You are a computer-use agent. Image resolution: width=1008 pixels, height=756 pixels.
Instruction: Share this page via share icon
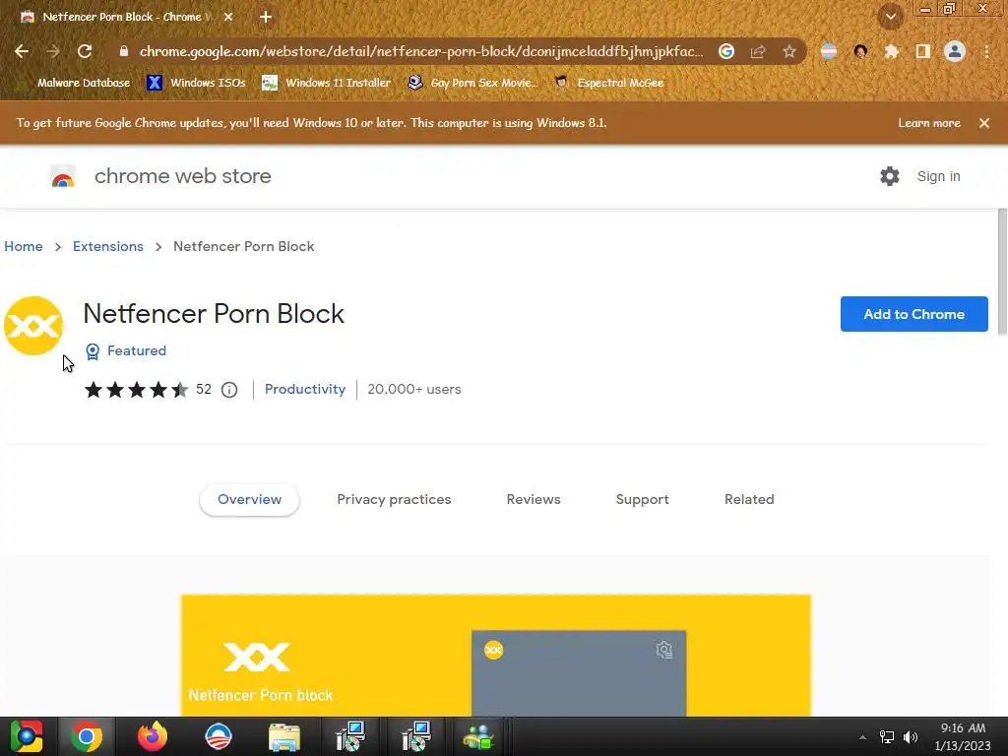click(758, 51)
